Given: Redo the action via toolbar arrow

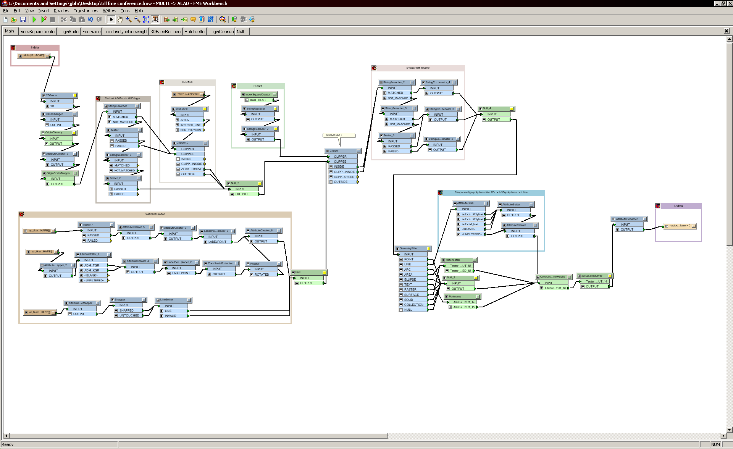Looking at the screenshot, I should click(99, 19).
